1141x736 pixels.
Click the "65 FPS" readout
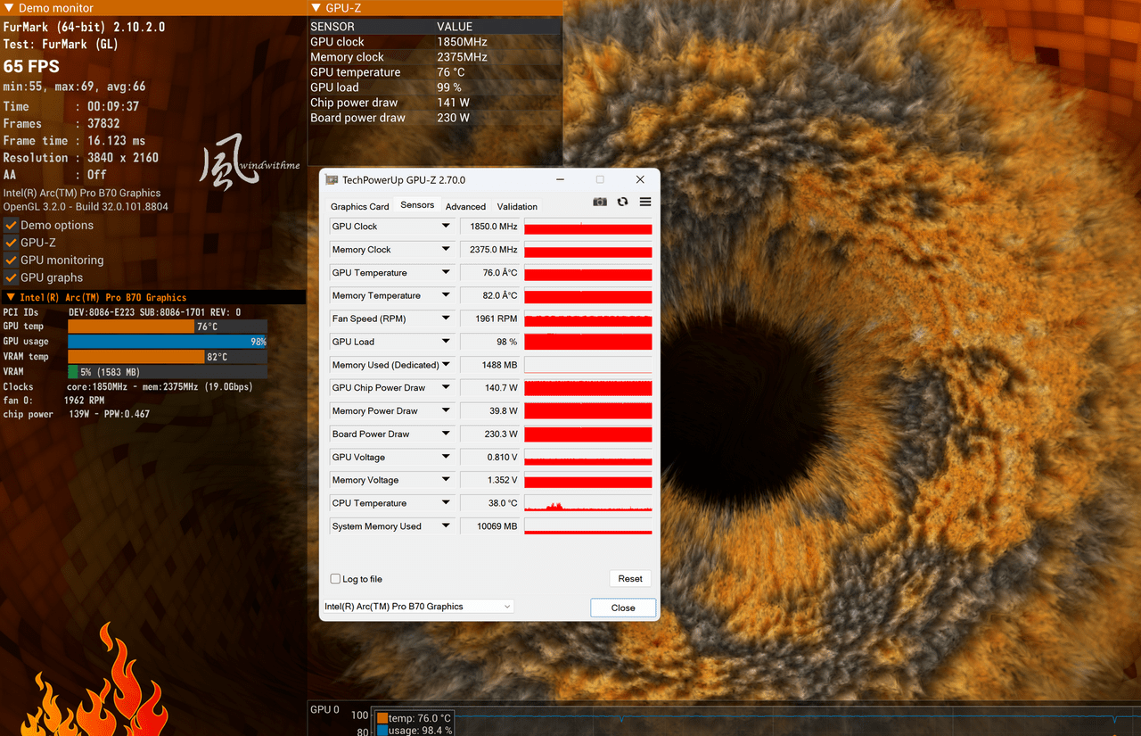tap(31, 67)
